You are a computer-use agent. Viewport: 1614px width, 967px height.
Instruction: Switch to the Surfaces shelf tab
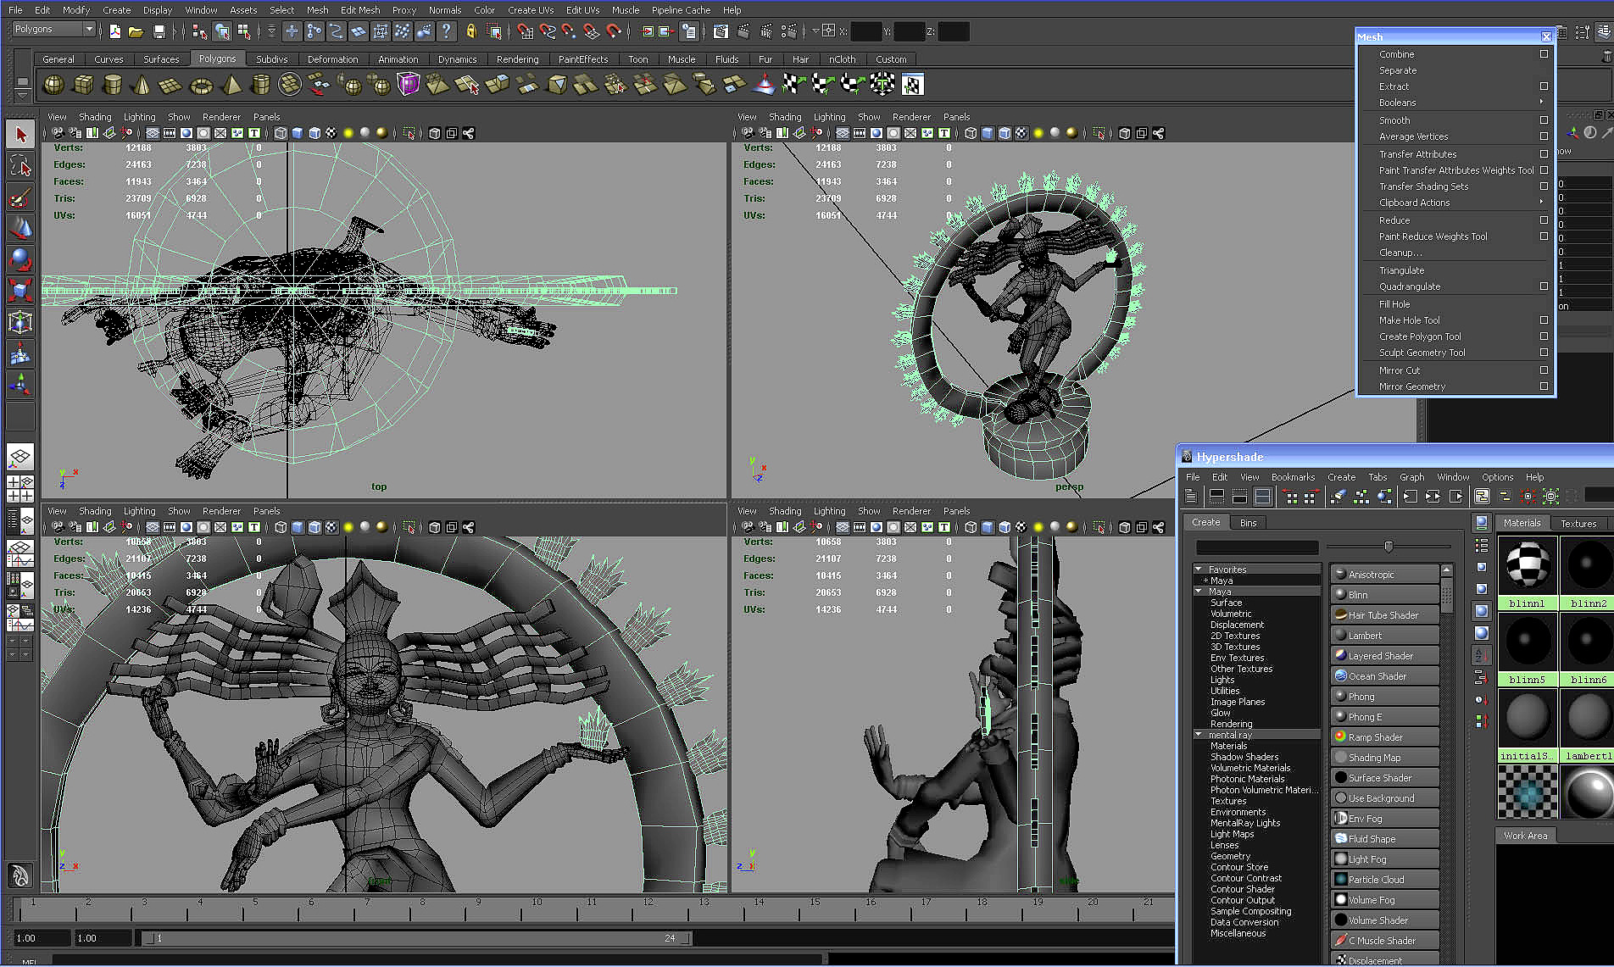[x=161, y=59]
